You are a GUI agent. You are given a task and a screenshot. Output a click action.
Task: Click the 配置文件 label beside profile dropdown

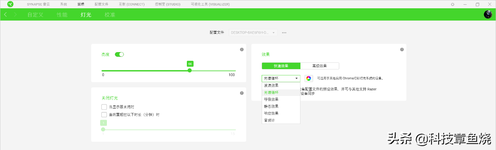tap(217, 33)
